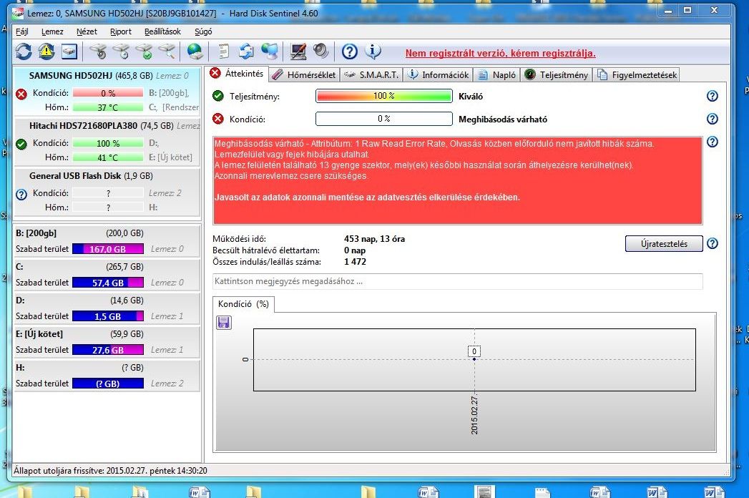Screen dimensions: 749x498
Task: Click the disk with stethoscope test icon
Action: coord(99,51)
